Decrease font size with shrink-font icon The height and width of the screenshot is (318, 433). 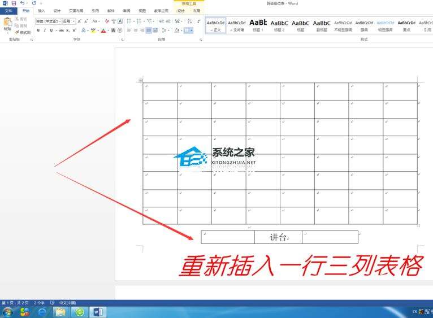coord(86,21)
